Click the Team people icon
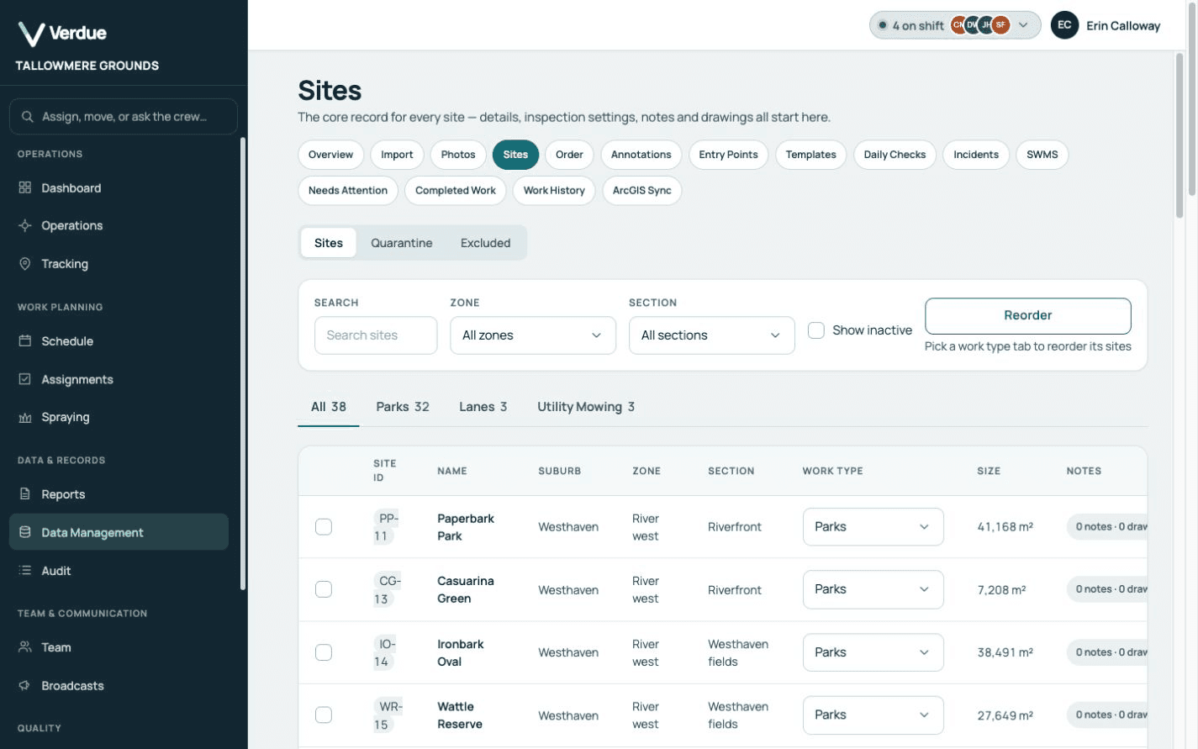1198x749 pixels. point(25,646)
